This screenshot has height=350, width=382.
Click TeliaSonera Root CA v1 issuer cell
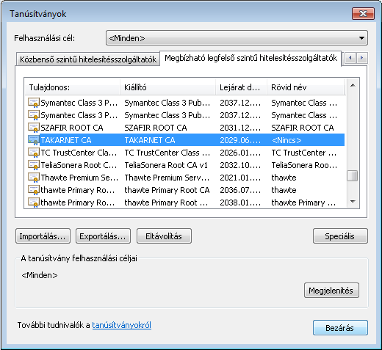point(166,165)
